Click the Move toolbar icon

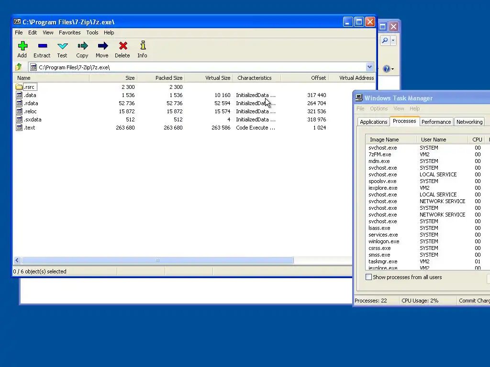(x=102, y=46)
